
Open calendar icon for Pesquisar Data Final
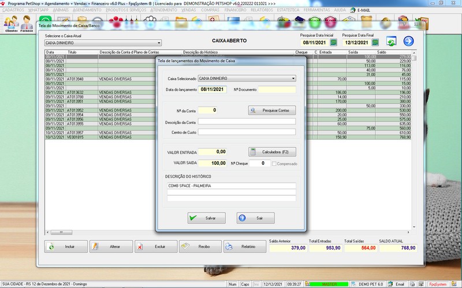pos(375,43)
